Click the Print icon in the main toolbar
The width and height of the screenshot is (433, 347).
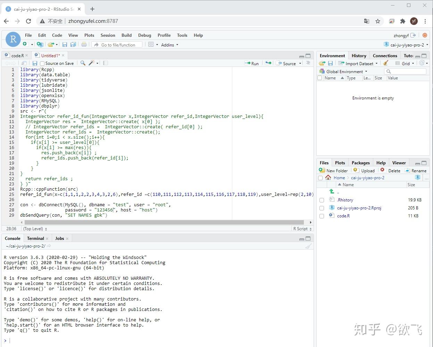click(84, 44)
